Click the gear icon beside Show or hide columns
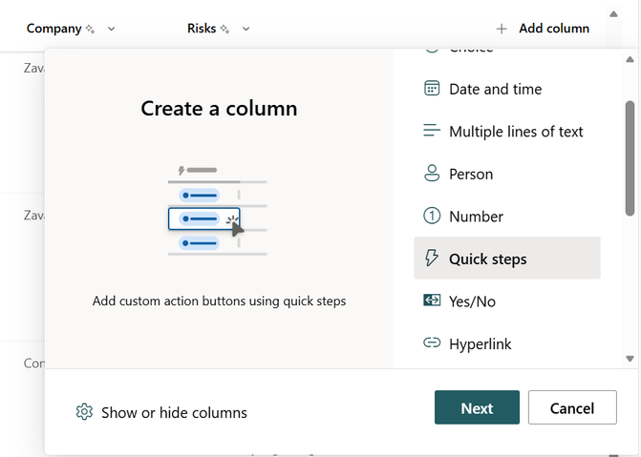Image resolution: width=641 pixels, height=457 pixels. pos(84,412)
